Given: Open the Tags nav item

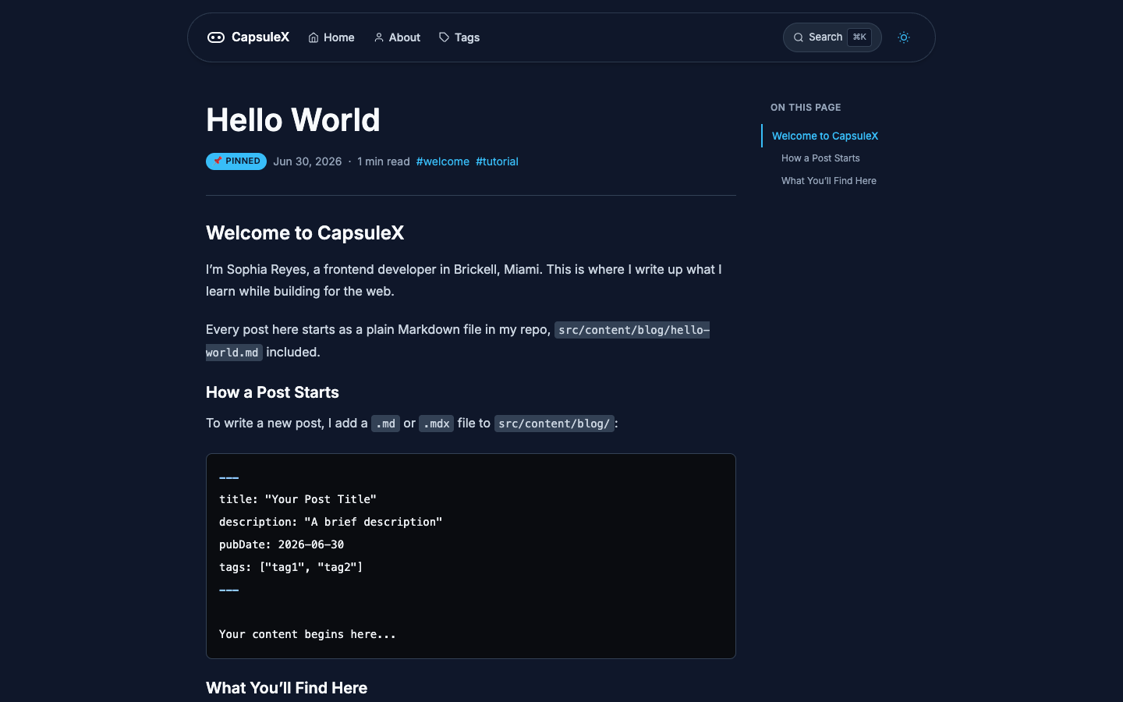Looking at the screenshot, I should coord(459,37).
